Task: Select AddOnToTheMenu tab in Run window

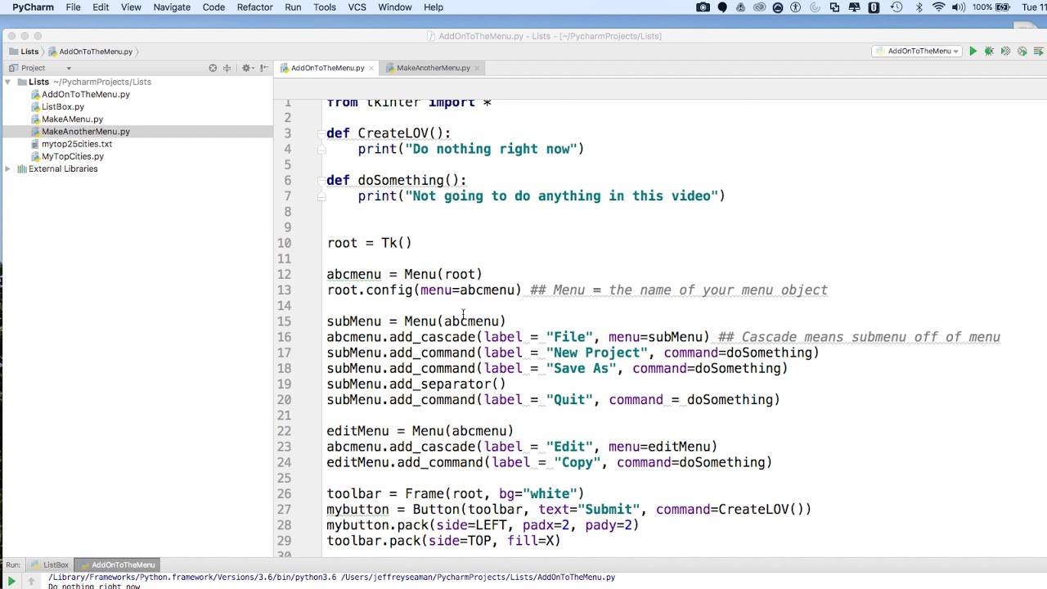Action: 117,565
